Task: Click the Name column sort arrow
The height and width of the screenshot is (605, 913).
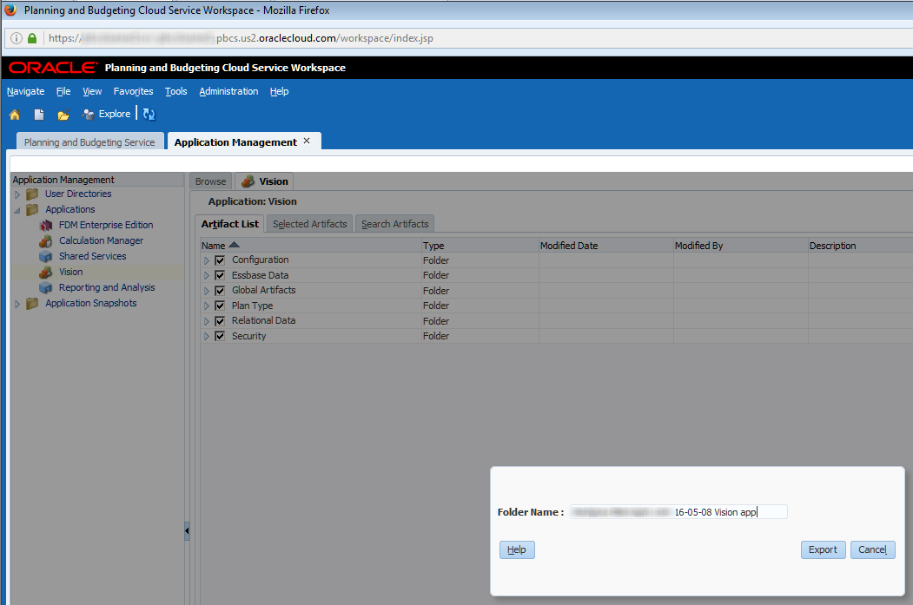Action: pos(234,245)
